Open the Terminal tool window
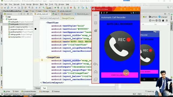173x97 pixels. [56, 91]
